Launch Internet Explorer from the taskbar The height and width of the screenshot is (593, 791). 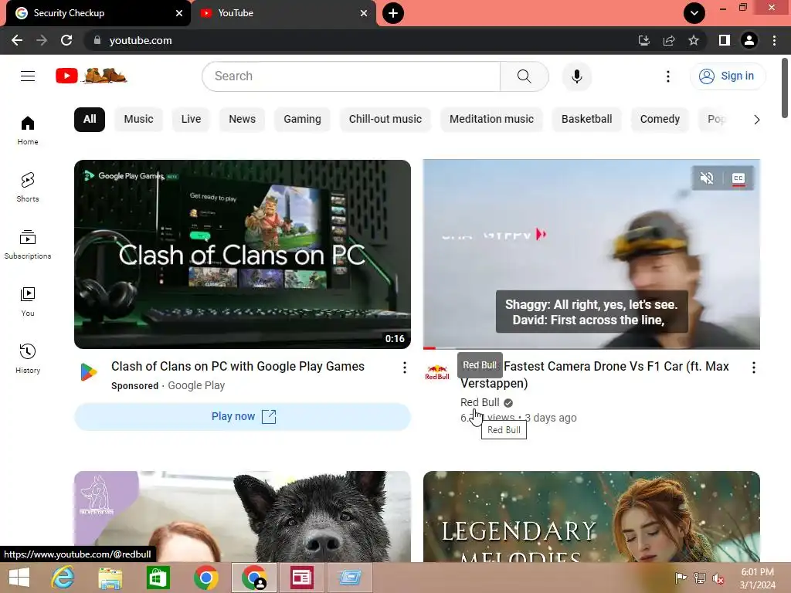coord(63,578)
